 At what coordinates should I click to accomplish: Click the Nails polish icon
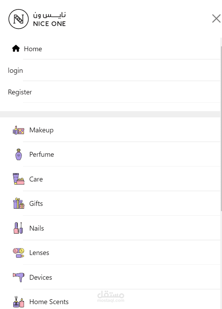pos(18,228)
